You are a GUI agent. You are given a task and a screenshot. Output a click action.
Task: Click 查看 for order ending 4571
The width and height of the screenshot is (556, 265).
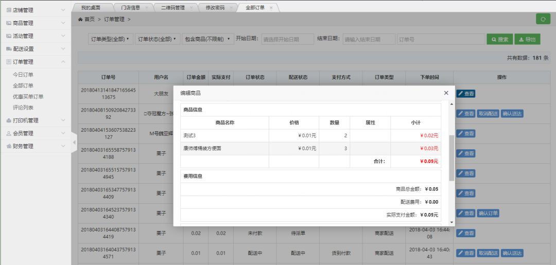point(465,253)
